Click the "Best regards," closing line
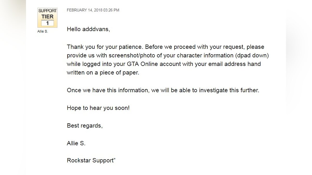Screen dimensions: 312x175 [85, 125]
